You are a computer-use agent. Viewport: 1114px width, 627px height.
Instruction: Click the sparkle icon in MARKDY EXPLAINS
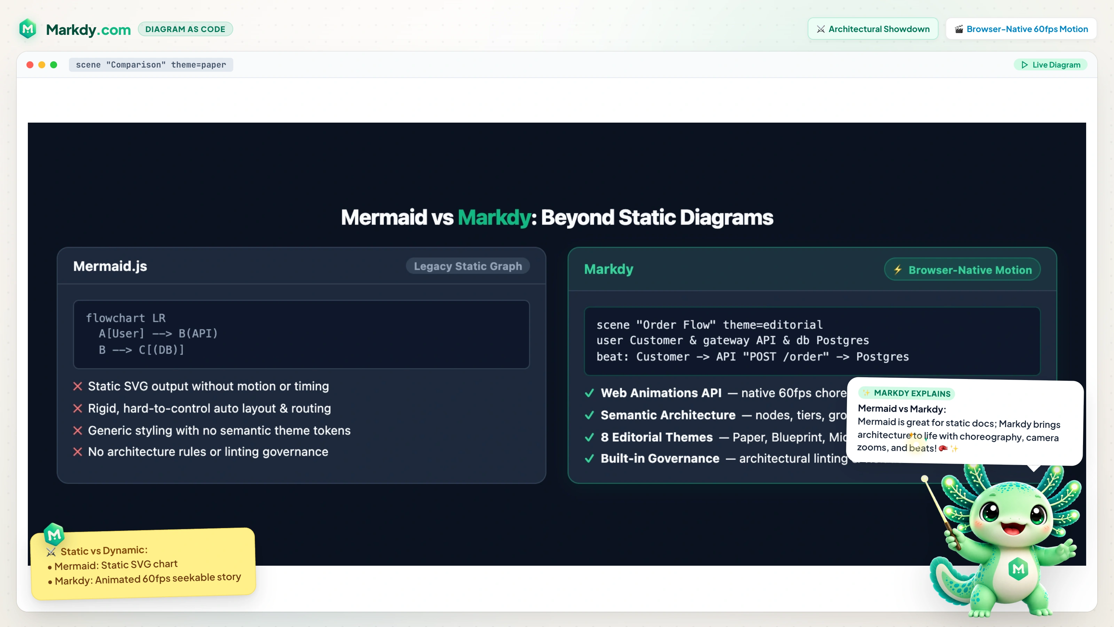(866, 393)
